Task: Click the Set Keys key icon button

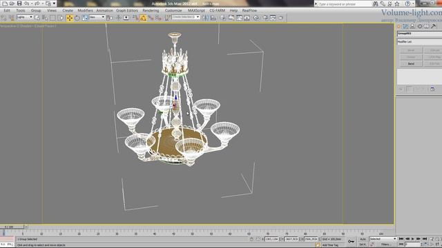Action: (x=351, y=241)
